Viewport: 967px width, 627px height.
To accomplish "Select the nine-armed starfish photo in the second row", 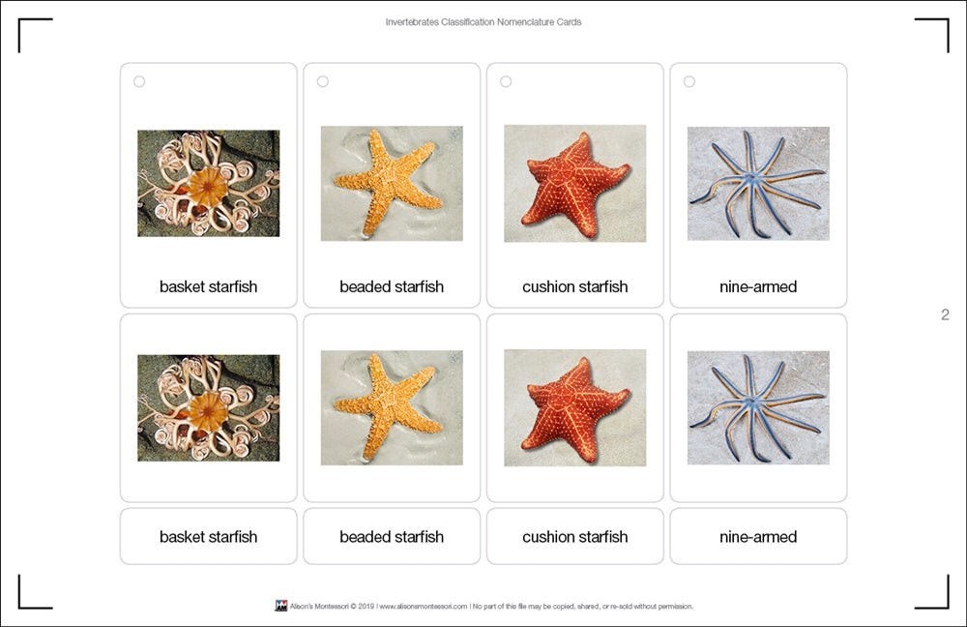I will pos(758,408).
